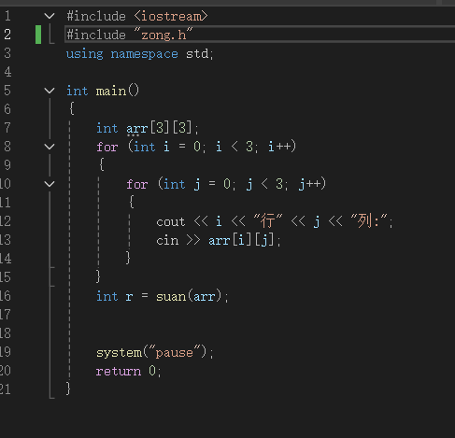This screenshot has height=438, width=455.
Task: Click the green change marker on line 2
Action: click(x=38, y=35)
